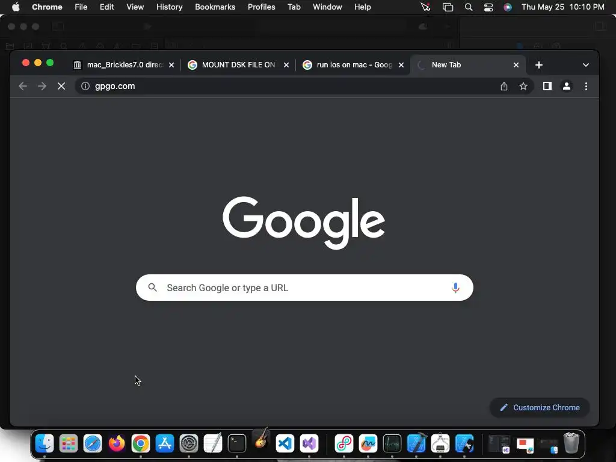Go back to previous page
The height and width of the screenshot is (462, 616).
(23, 86)
